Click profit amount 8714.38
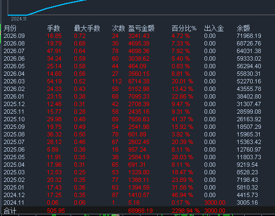The image size is (275, 216). tap(139, 81)
